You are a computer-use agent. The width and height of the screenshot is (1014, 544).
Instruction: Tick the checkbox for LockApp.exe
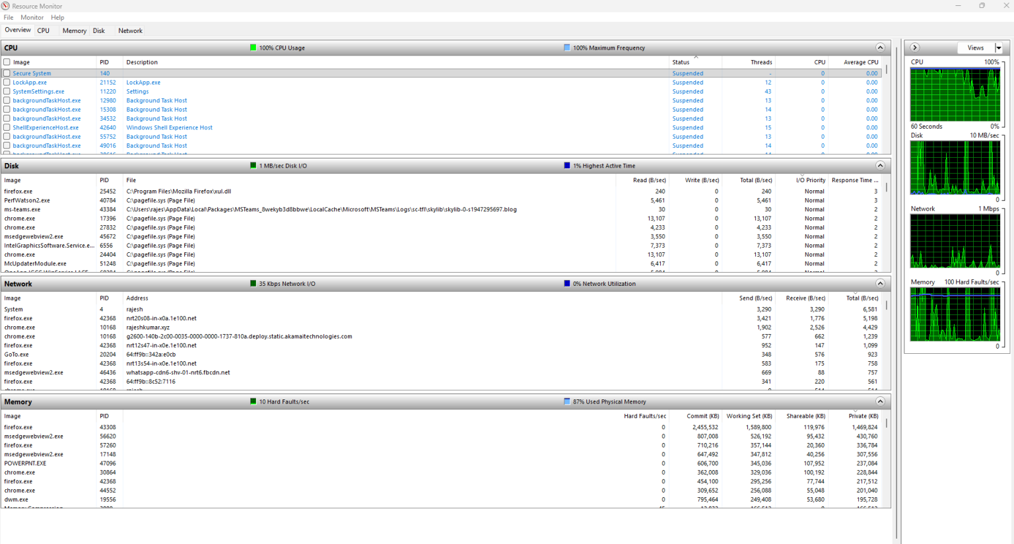tap(7, 83)
